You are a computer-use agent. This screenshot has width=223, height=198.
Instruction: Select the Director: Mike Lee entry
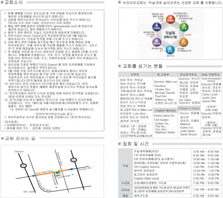[x=165, y=82]
